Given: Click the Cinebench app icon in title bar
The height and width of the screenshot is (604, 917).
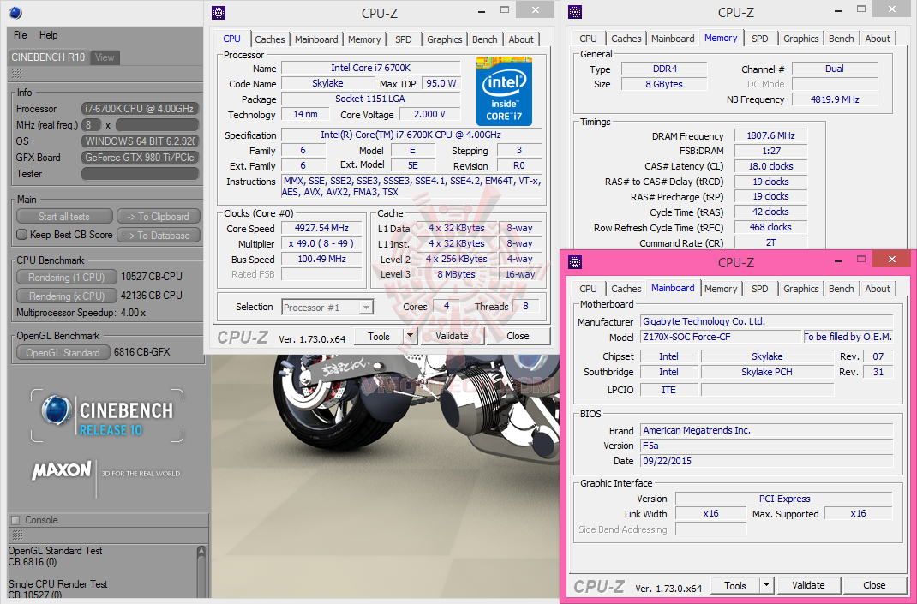Looking at the screenshot, I should tap(15, 12).
